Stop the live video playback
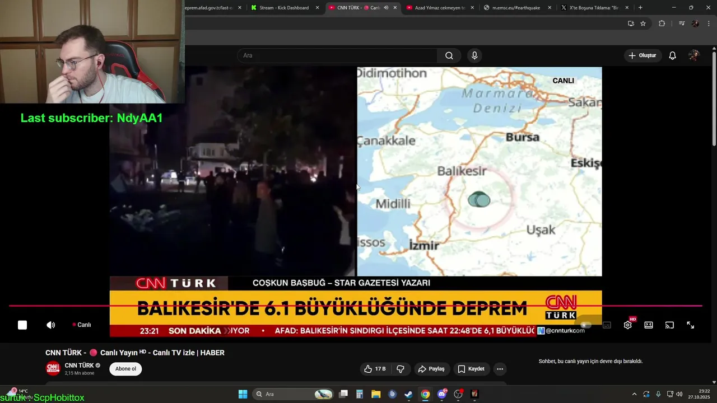Viewport: 717px width, 403px height. (x=22, y=325)
